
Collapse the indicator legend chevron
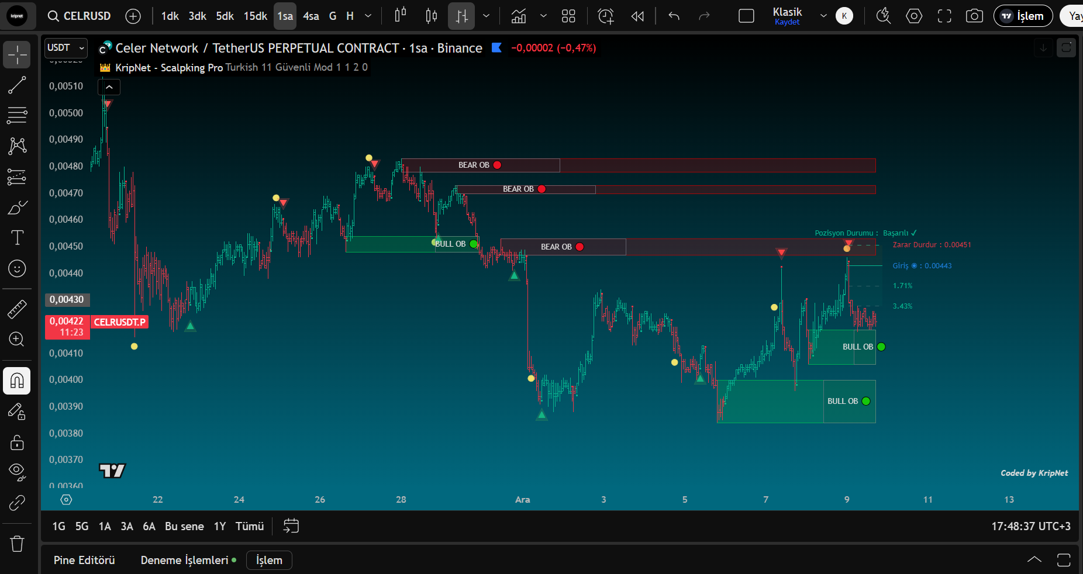[x=109, y=87]
